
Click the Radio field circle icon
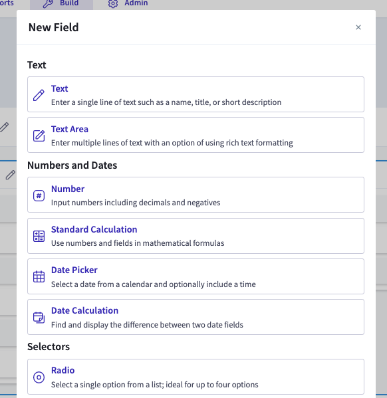pyautogui.click(x=39, y=377)
